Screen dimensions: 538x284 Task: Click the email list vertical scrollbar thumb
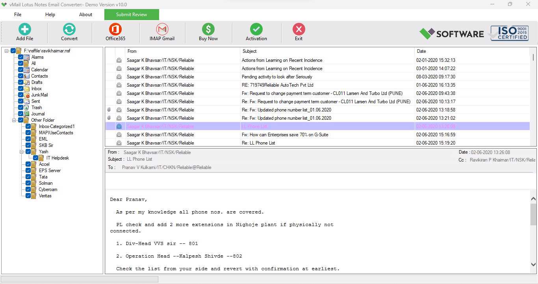pos(534,58)
